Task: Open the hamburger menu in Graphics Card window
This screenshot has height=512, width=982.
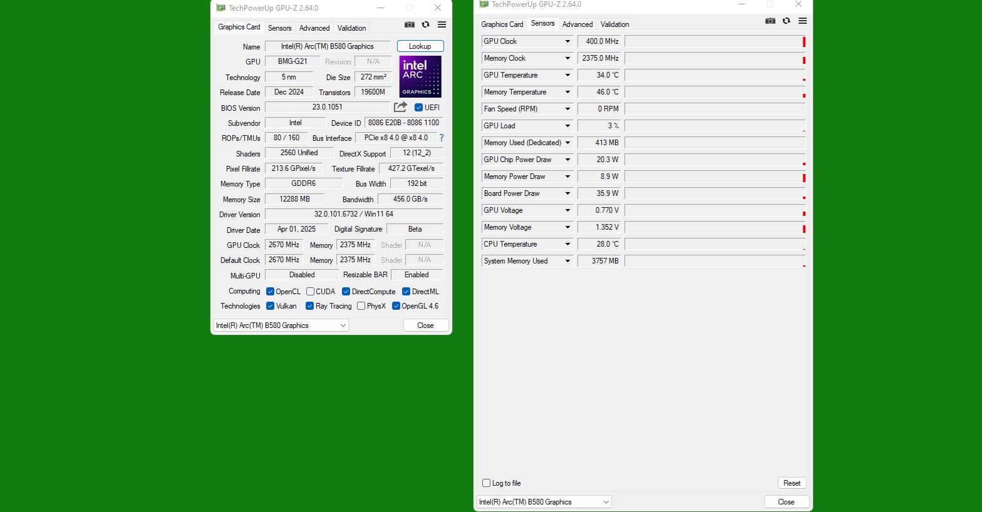Action: (x=442, y=25)
